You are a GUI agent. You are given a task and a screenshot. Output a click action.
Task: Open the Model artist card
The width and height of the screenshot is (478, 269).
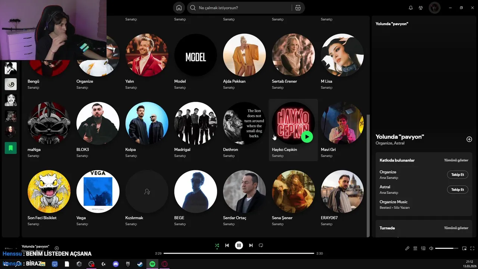[x=196, y=62]
